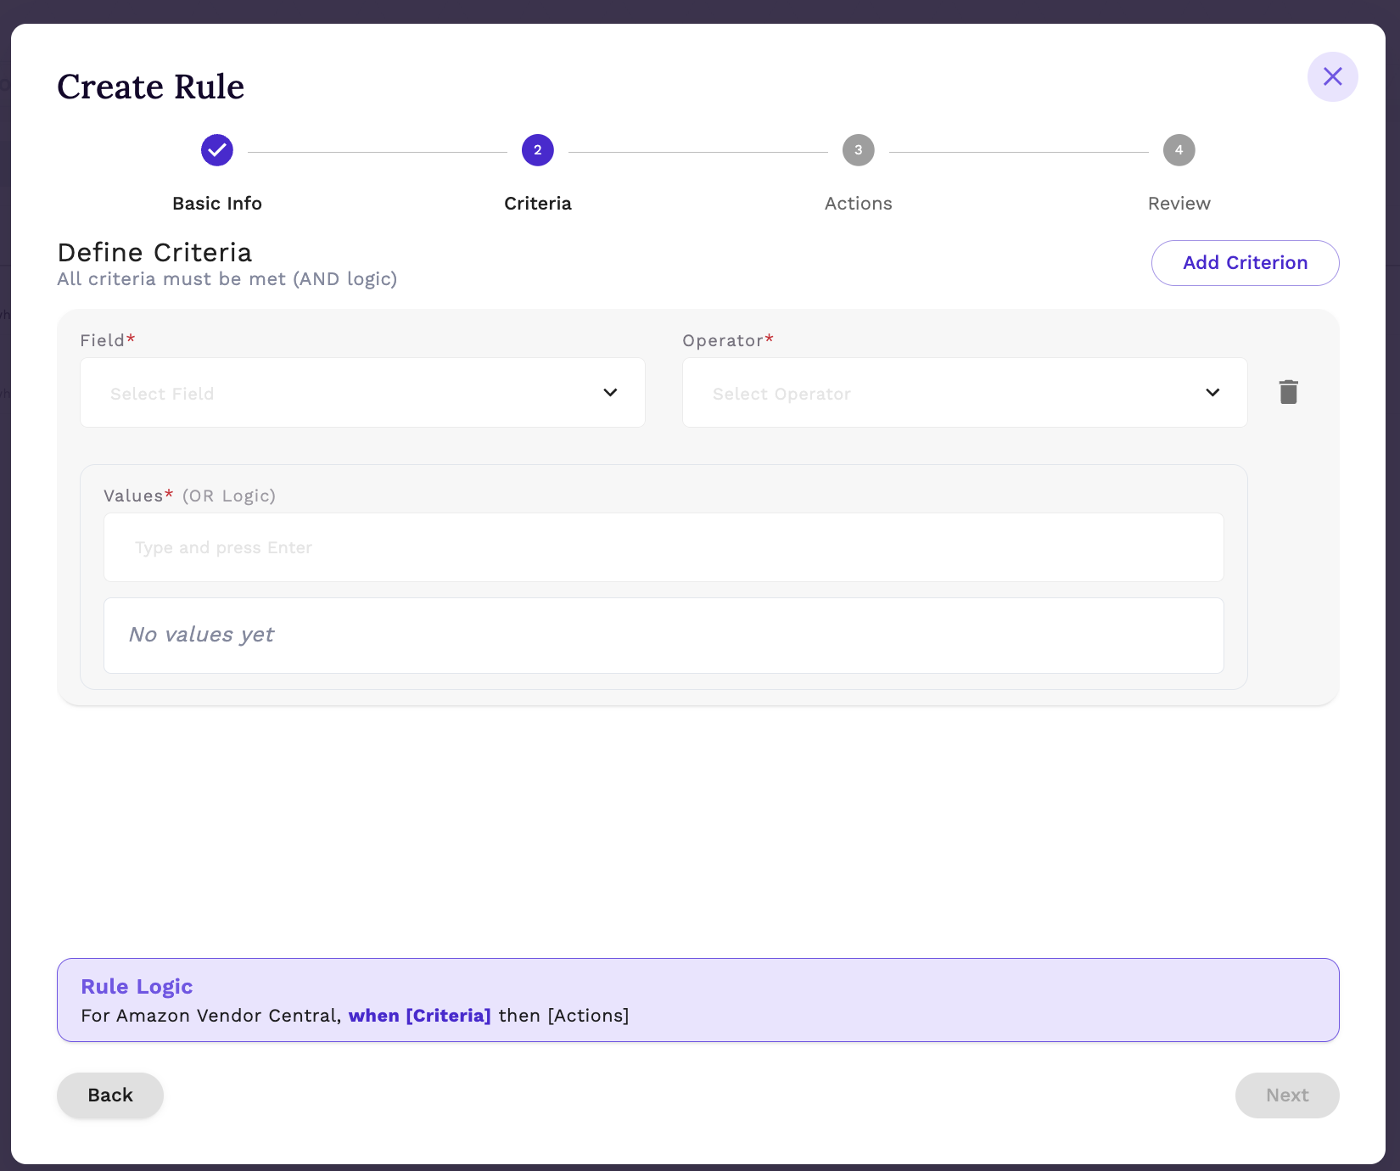Click the Basic Info step label
This screenshot has height=1171, width=1400.
217,204
